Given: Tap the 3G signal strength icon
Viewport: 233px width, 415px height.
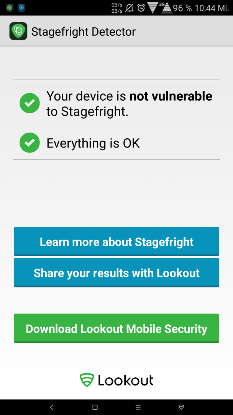Looking at the screenshot, I should pos(166,8).
